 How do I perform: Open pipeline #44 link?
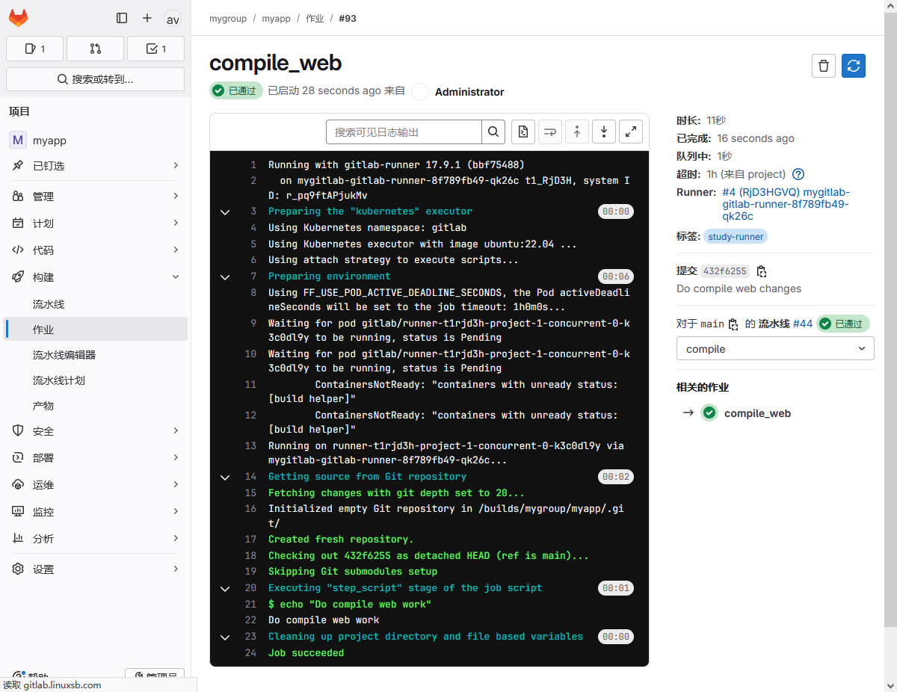802,324
